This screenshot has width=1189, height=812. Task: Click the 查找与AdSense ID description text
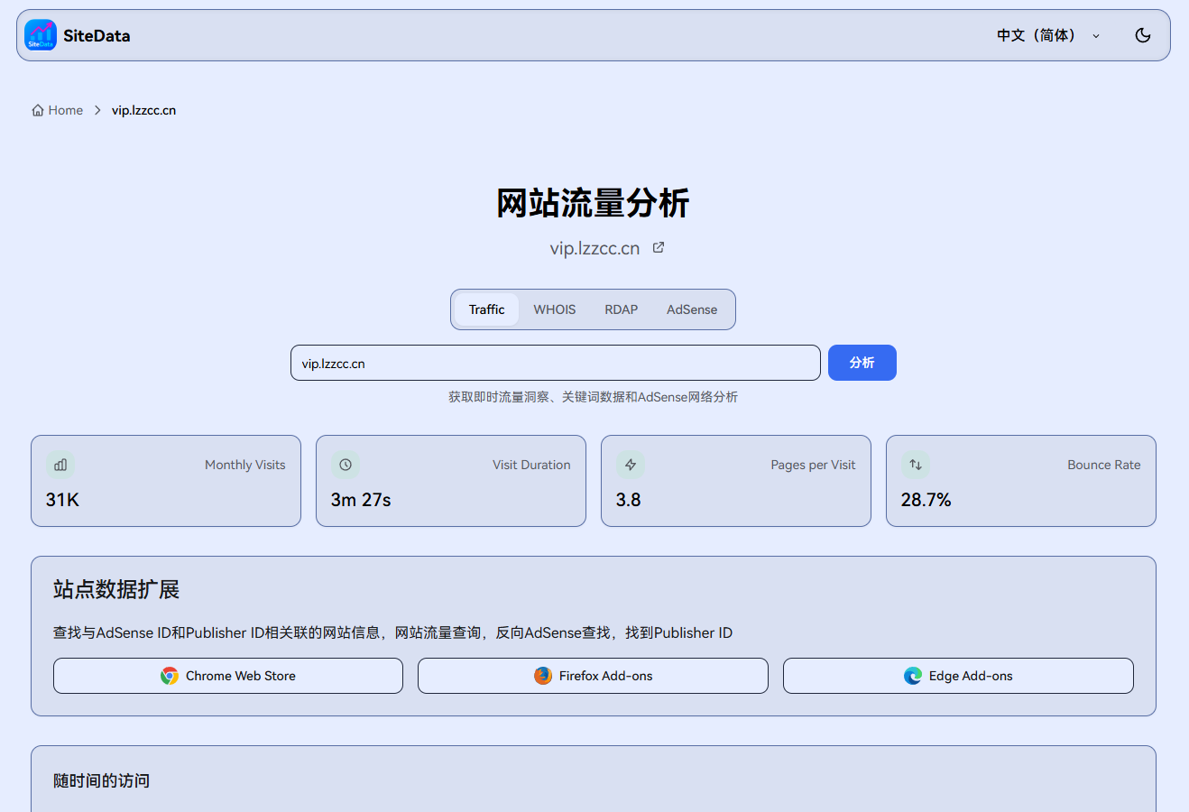[392, 632]
